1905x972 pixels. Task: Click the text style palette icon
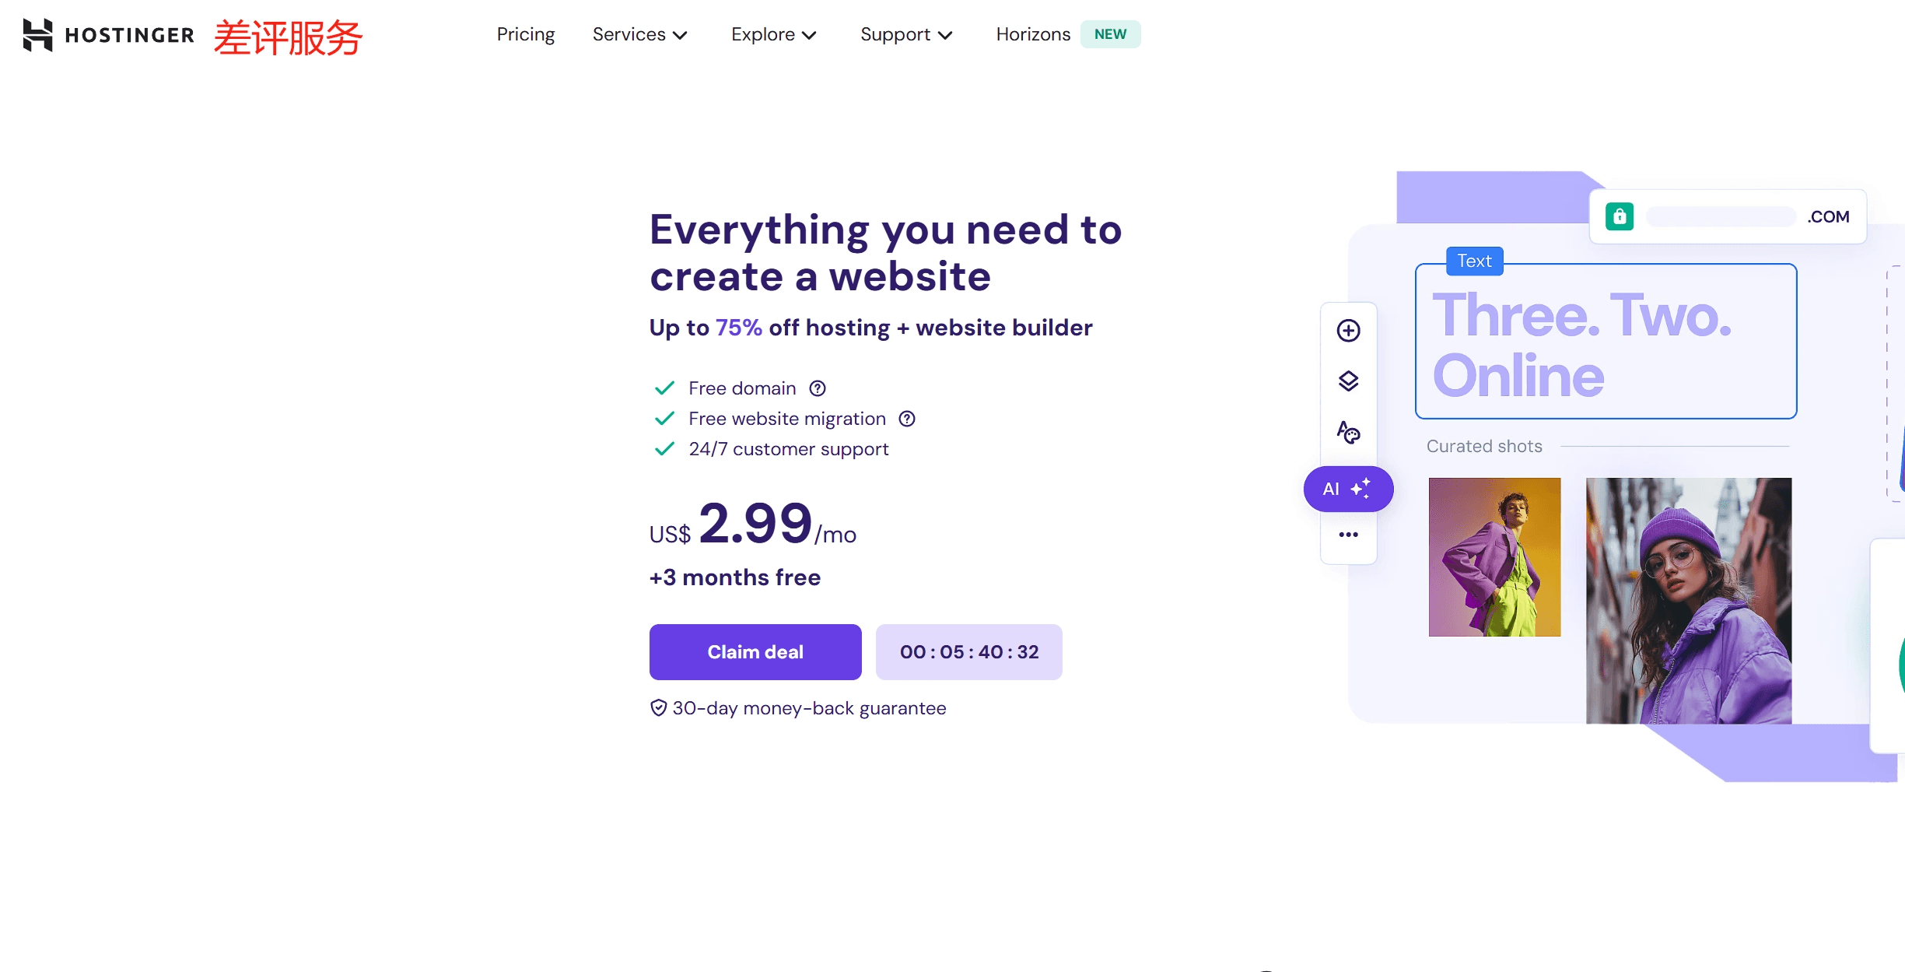(1348, 432)
